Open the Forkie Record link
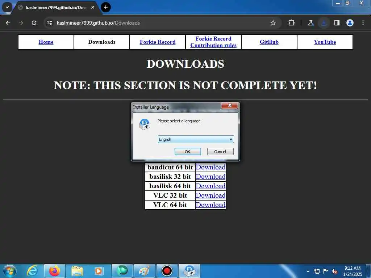371x278 pixels. [x=158, y=42]
